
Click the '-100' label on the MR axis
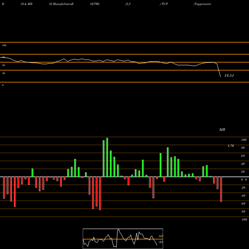pos(244,220)
